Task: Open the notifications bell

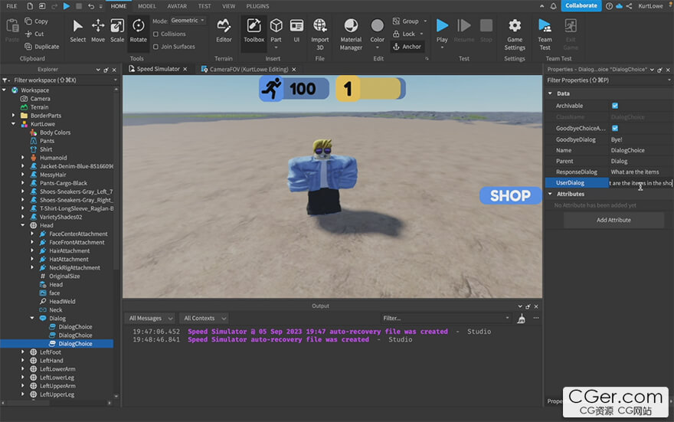Action: (x=553, y=6)
